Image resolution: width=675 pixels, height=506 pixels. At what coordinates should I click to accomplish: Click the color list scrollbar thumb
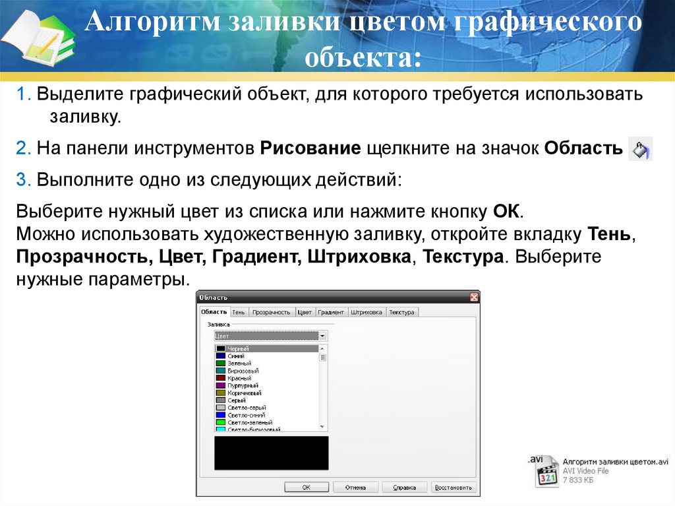323,358
